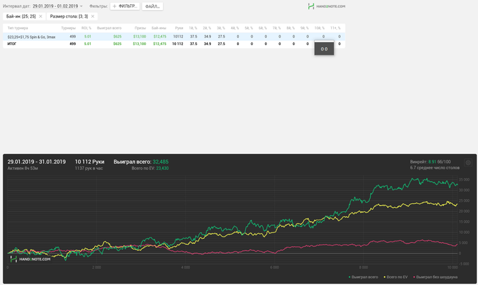This screenshot has width=478, height=285.
Task: Click the Винрейт 8.91 бб/100 label
Action: 430,162
